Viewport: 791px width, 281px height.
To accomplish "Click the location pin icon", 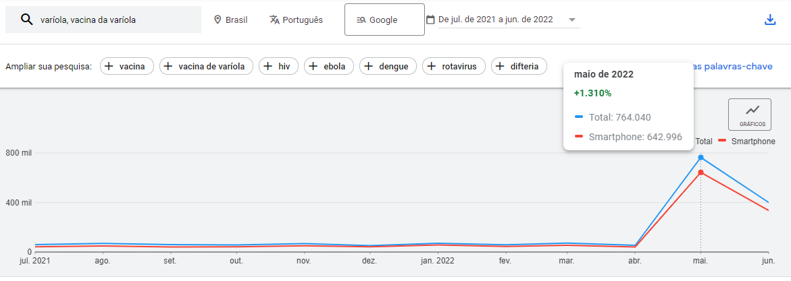I will [x=218, y=20].
